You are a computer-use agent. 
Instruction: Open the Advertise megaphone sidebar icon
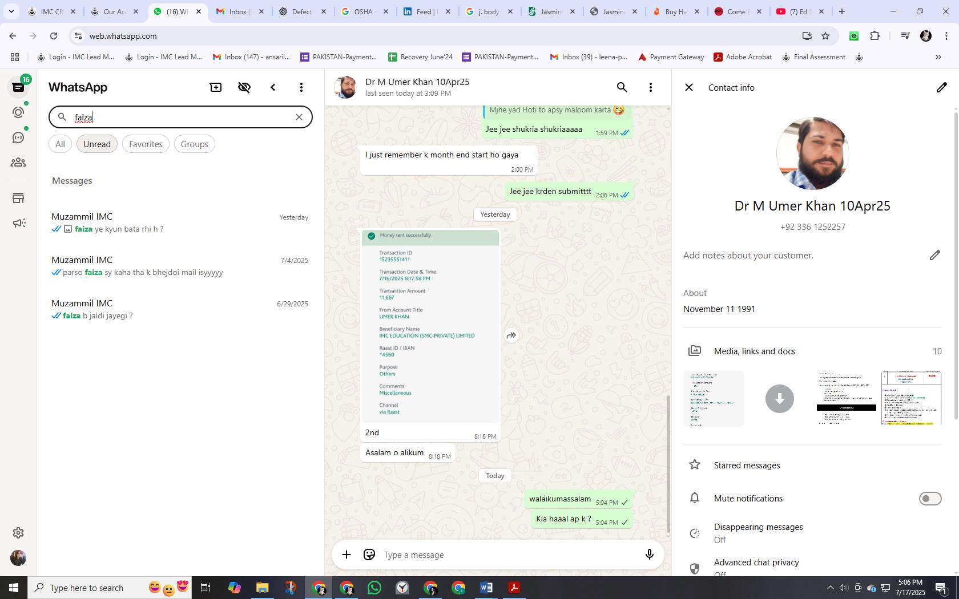(18, 223)
